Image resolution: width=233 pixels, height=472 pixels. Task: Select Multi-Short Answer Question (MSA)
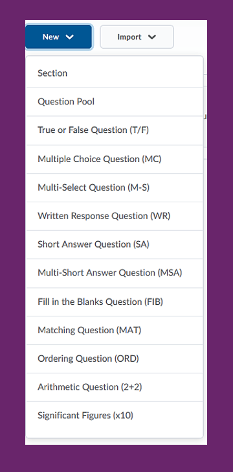(x=115, y=273)
